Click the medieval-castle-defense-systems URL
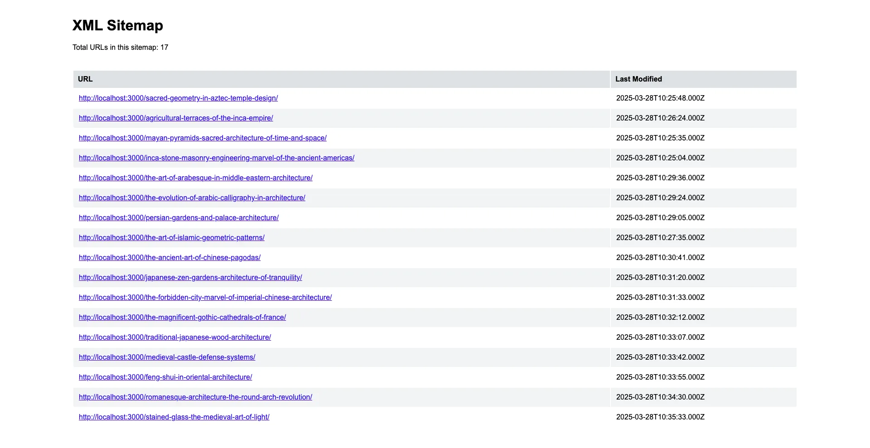The height and width of the screenshot is (448, 870). 167,357
